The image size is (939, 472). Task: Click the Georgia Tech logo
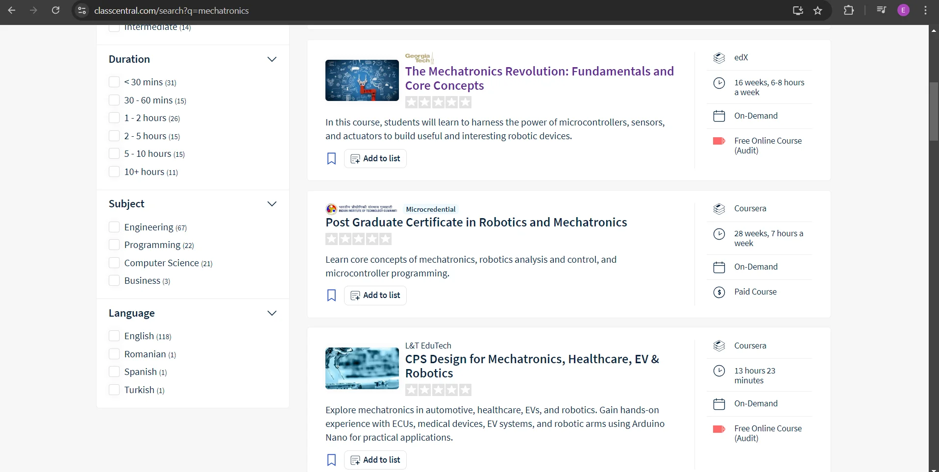click(419, 58)
